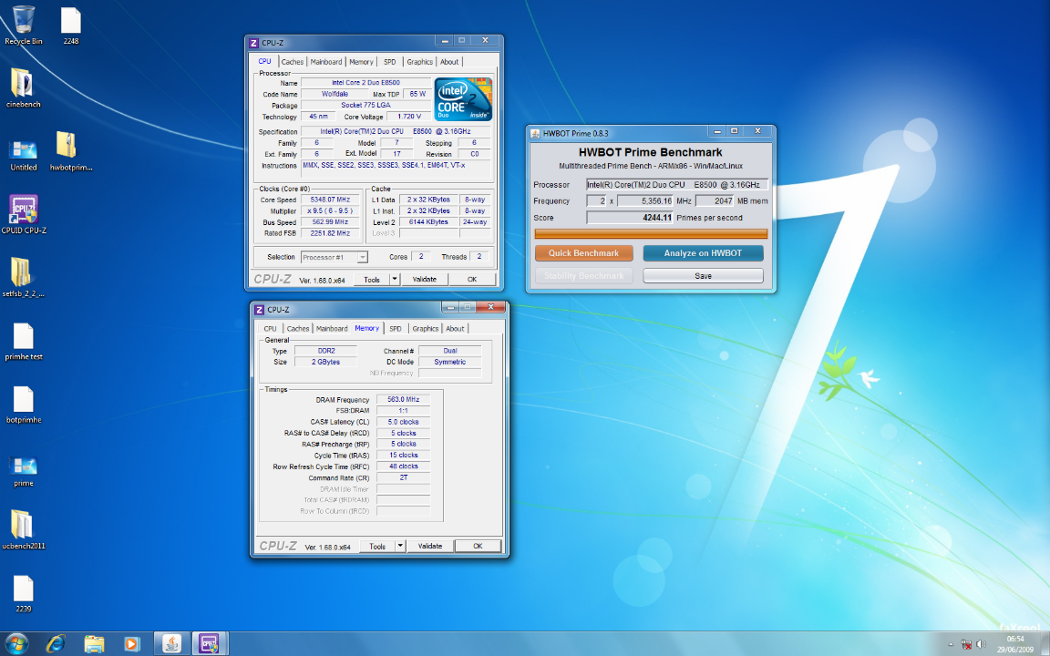This screenshot has width=1050, height=656.
Task: Select the 2239 file icon
Action: (x=24, y=594)
